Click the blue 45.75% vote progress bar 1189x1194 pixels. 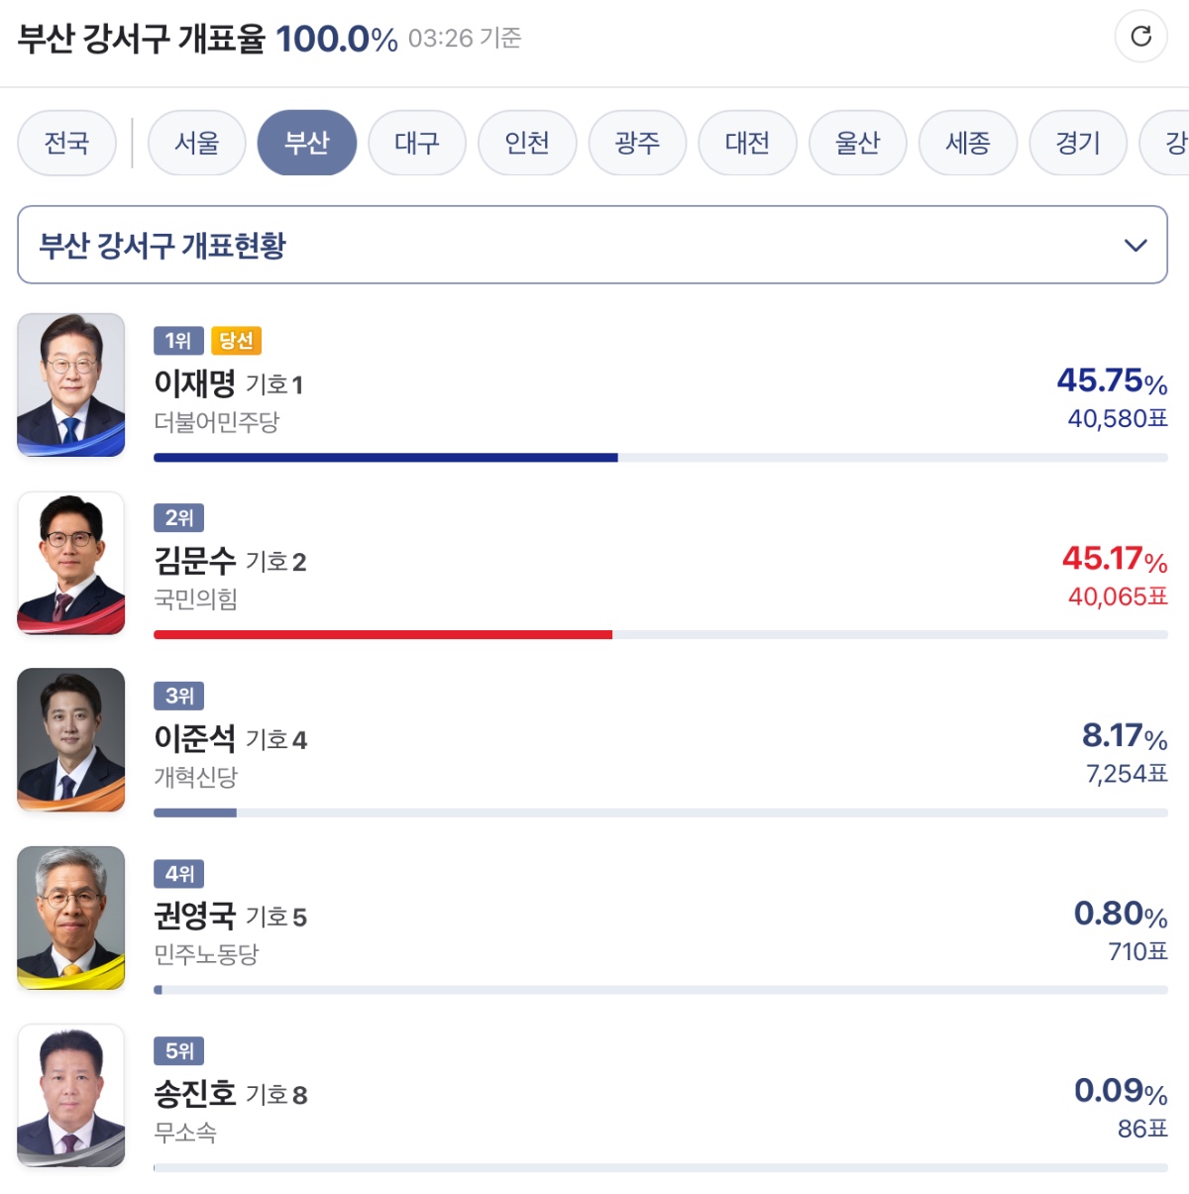point(385,458)
